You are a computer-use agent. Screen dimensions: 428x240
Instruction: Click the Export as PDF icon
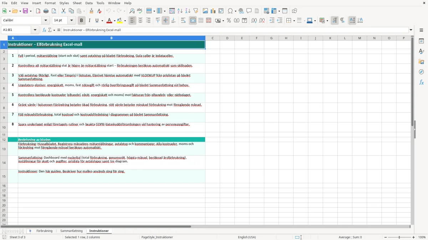38,11
